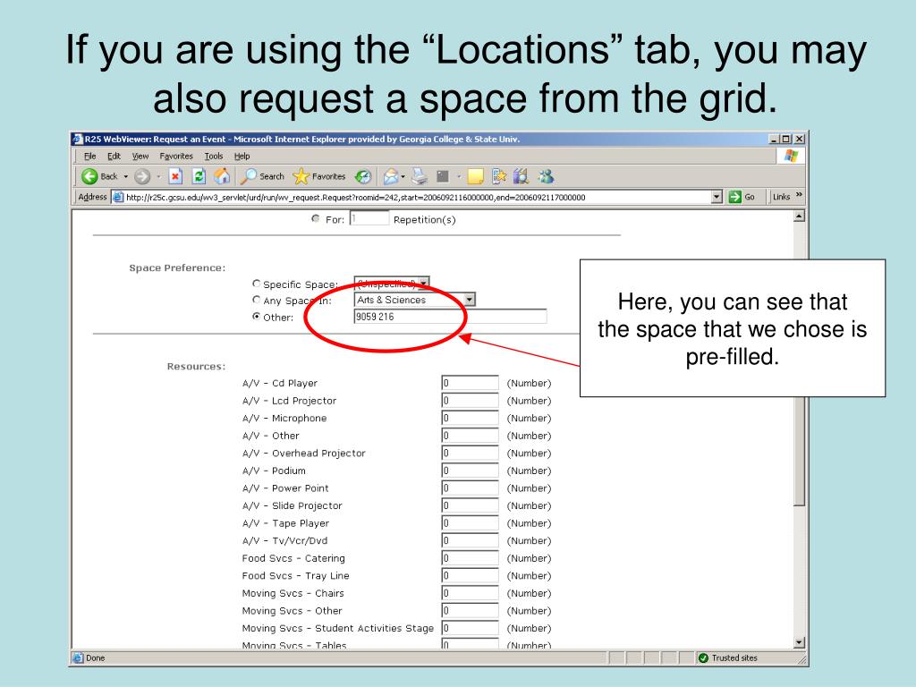Viewport: 916px width, 687px height.
Task: Click the 'Food Svcs - Tray Line' label
Action: click(x=295, y=576)
